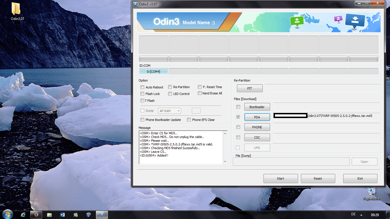This screenshot has height=219, width=390.
Task: Toggle F. Reset Time option
Action: pos(200,87)
